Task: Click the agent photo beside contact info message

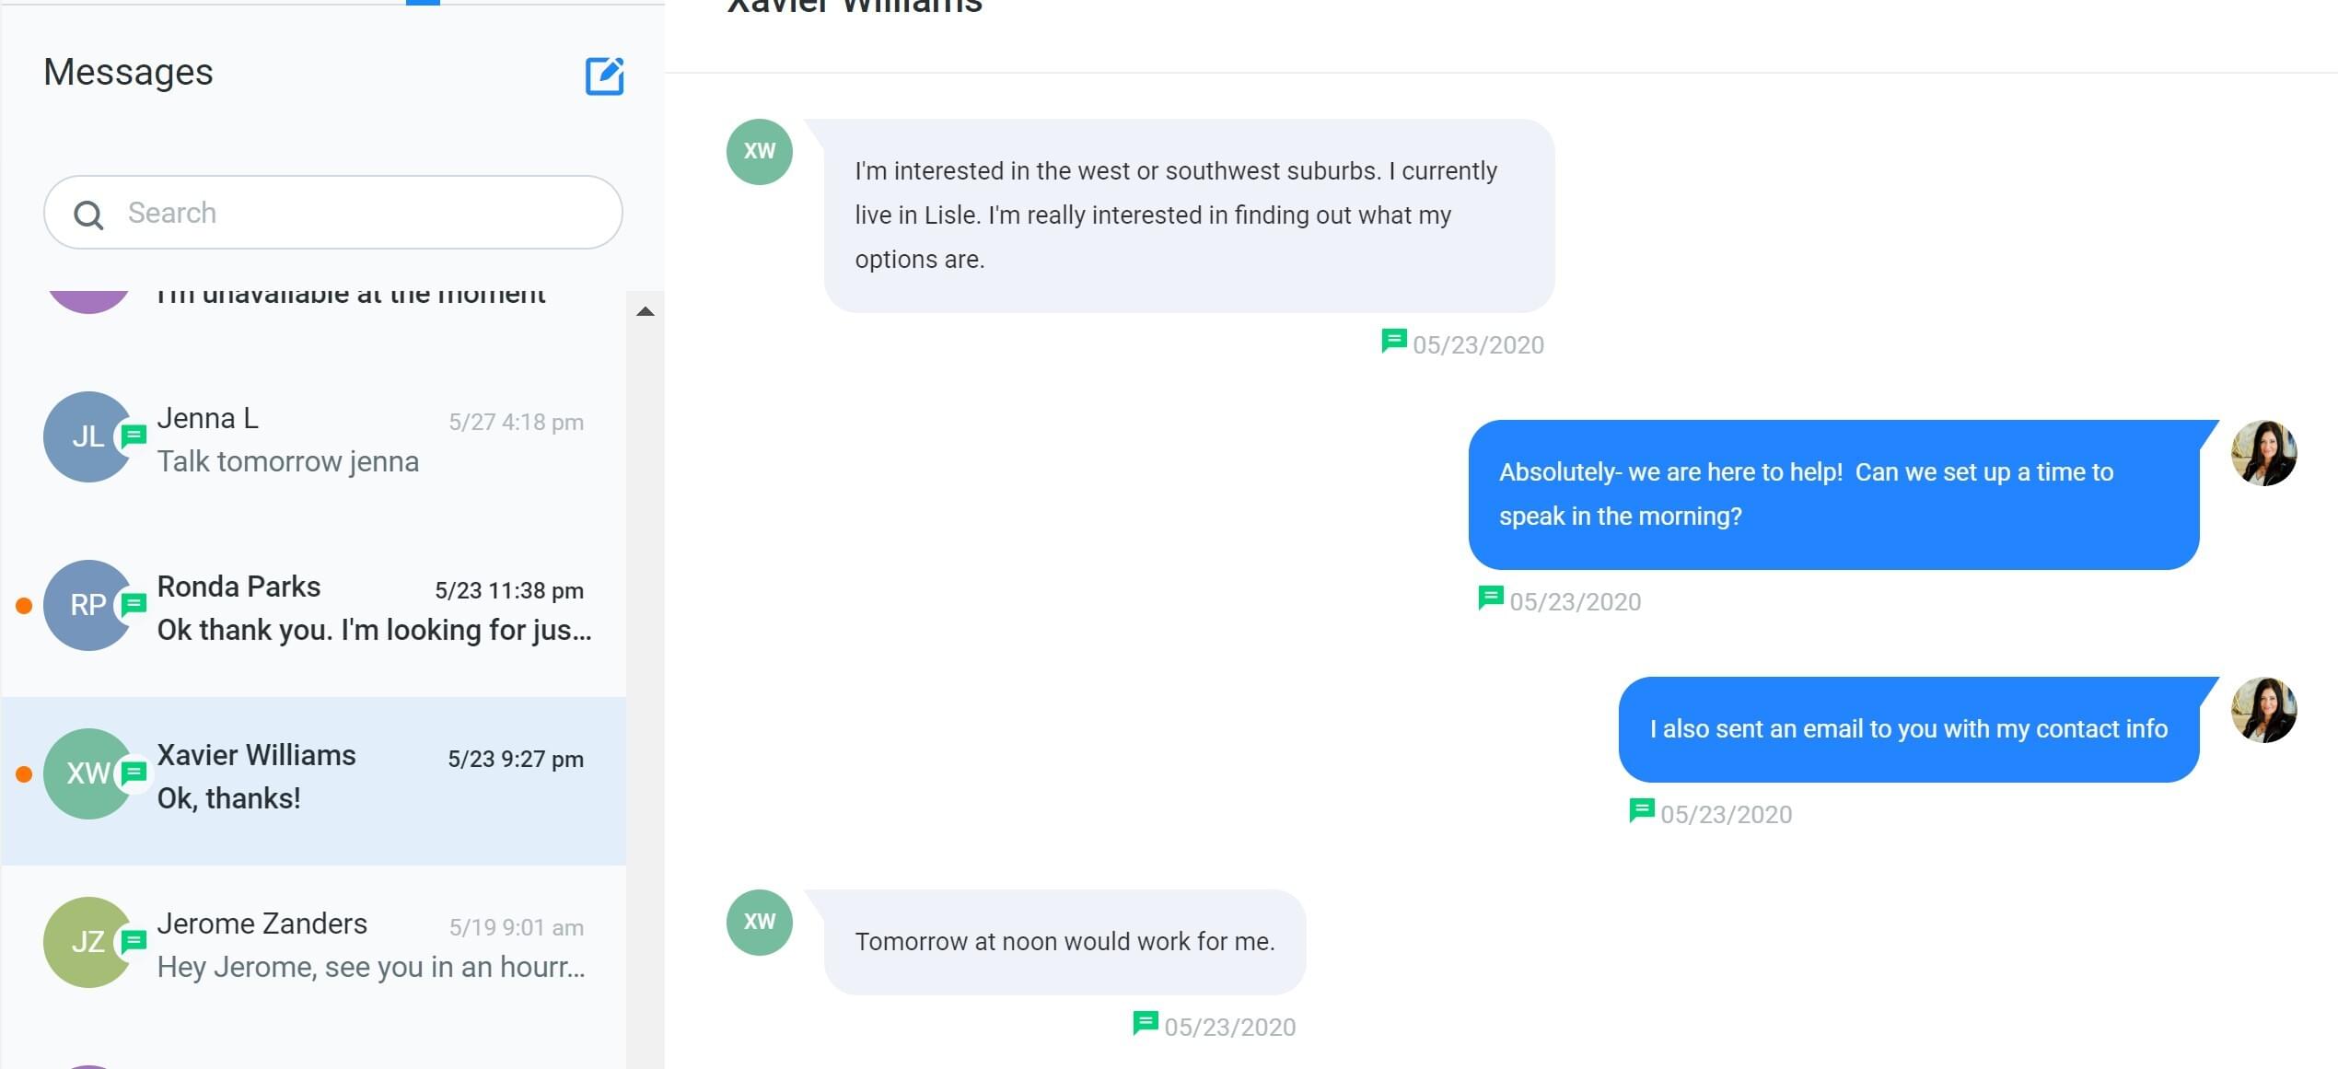Action: point(2264,710)
